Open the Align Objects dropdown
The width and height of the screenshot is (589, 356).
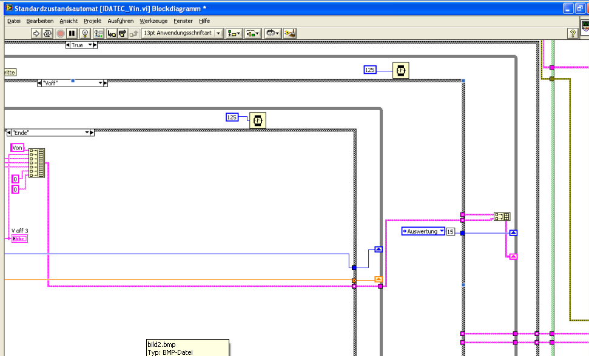tap(234, 33)
